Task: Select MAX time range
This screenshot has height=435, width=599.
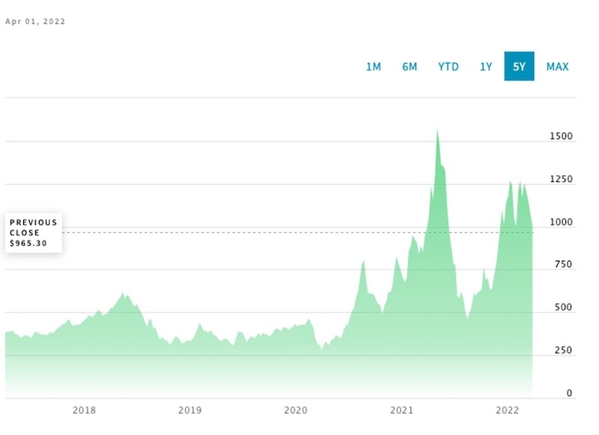Action: 557,67
